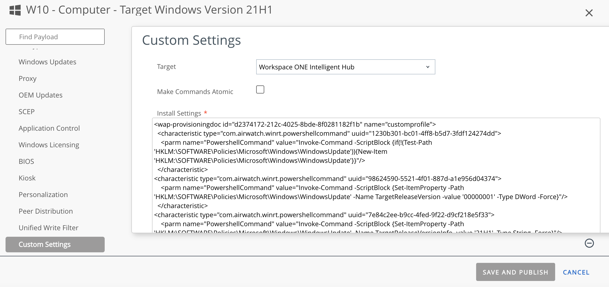
Task: Close the profile dialog with X icon
Action: tap(589, 13)
